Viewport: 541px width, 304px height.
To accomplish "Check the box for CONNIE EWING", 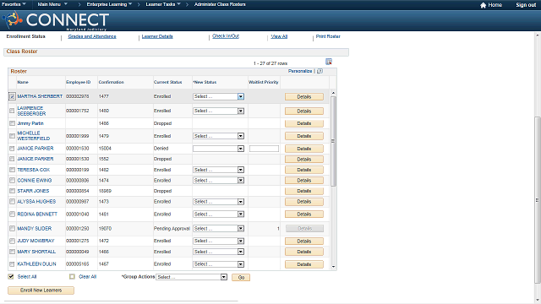I will 12,180.
